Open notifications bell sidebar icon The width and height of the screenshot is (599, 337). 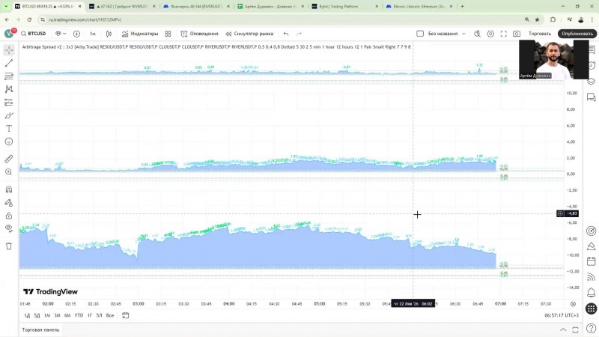point(591,293)
